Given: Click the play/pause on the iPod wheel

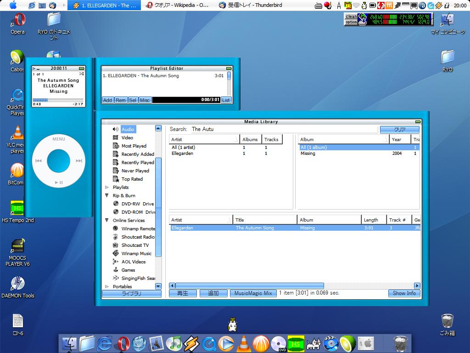Looking at the screenshot, I should [x=59, y=182].
